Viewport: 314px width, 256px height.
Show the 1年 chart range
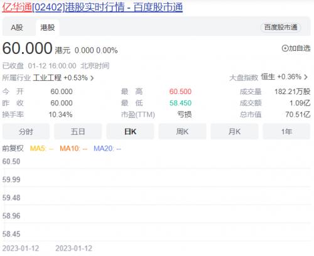[286, 132]
